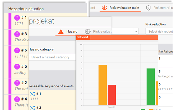This screenshot has height=110, width=177.
Task: Click the dropdown arrow left of Risk reduction
Action: (136, 31)
